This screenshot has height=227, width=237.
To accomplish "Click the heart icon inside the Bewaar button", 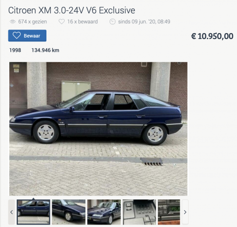I will (x=17, y=36).
